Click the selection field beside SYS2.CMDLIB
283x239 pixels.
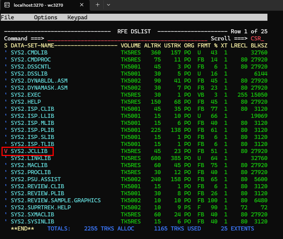click(6, 53)
